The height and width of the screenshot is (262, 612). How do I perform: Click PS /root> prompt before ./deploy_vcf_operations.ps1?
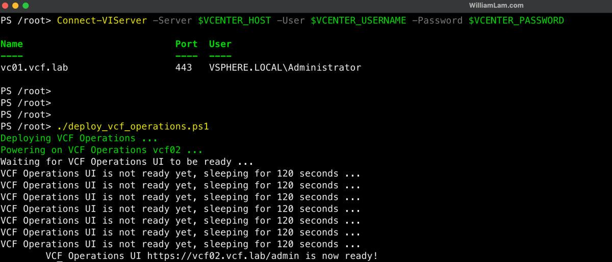pos(26,126)
